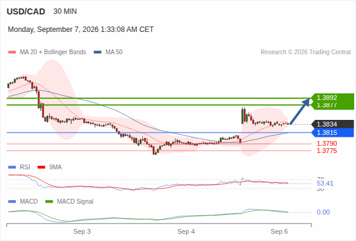Click the MA 50 blue legend swatch
This screenshot has width=356, height=241.
(98, 52)
